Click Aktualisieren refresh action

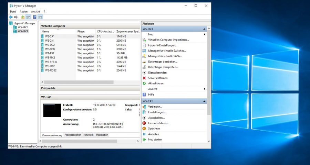tap(156, 84)
